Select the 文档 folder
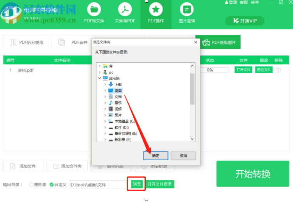This screenshot has height=202, width=293. pos(115,97)
